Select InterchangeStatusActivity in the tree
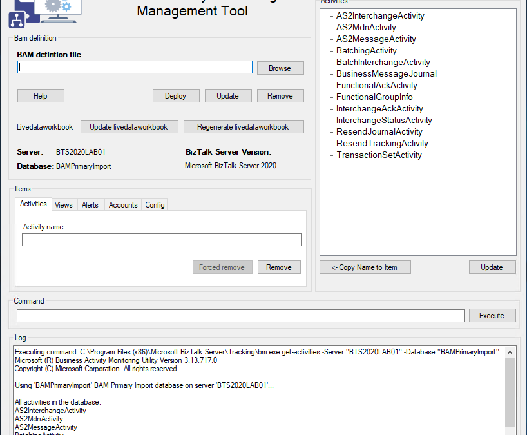527x435 pixels. click(384, 120)
